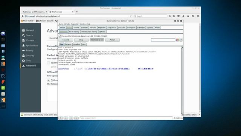View request in the Headers tab
The image size is (241, 136).
click(77, 44)
